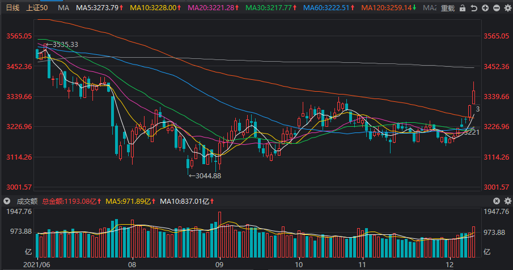
Task: Open the MA indicator selector
Action: tap(63, 8)
